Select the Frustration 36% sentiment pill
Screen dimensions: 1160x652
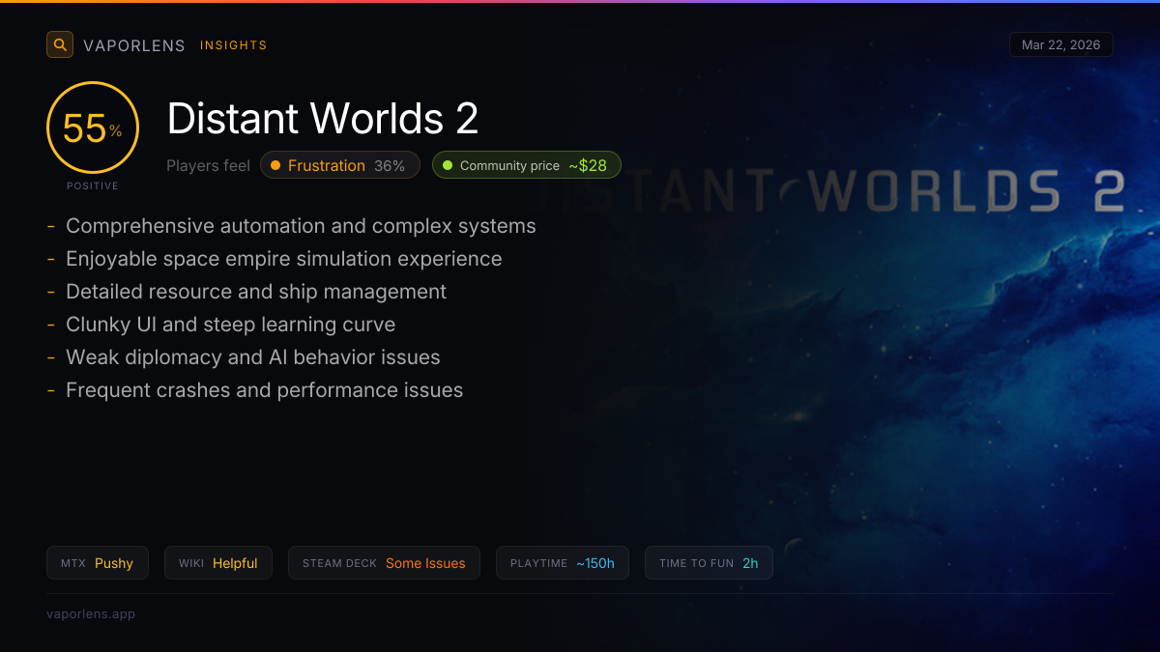[339, 165]
